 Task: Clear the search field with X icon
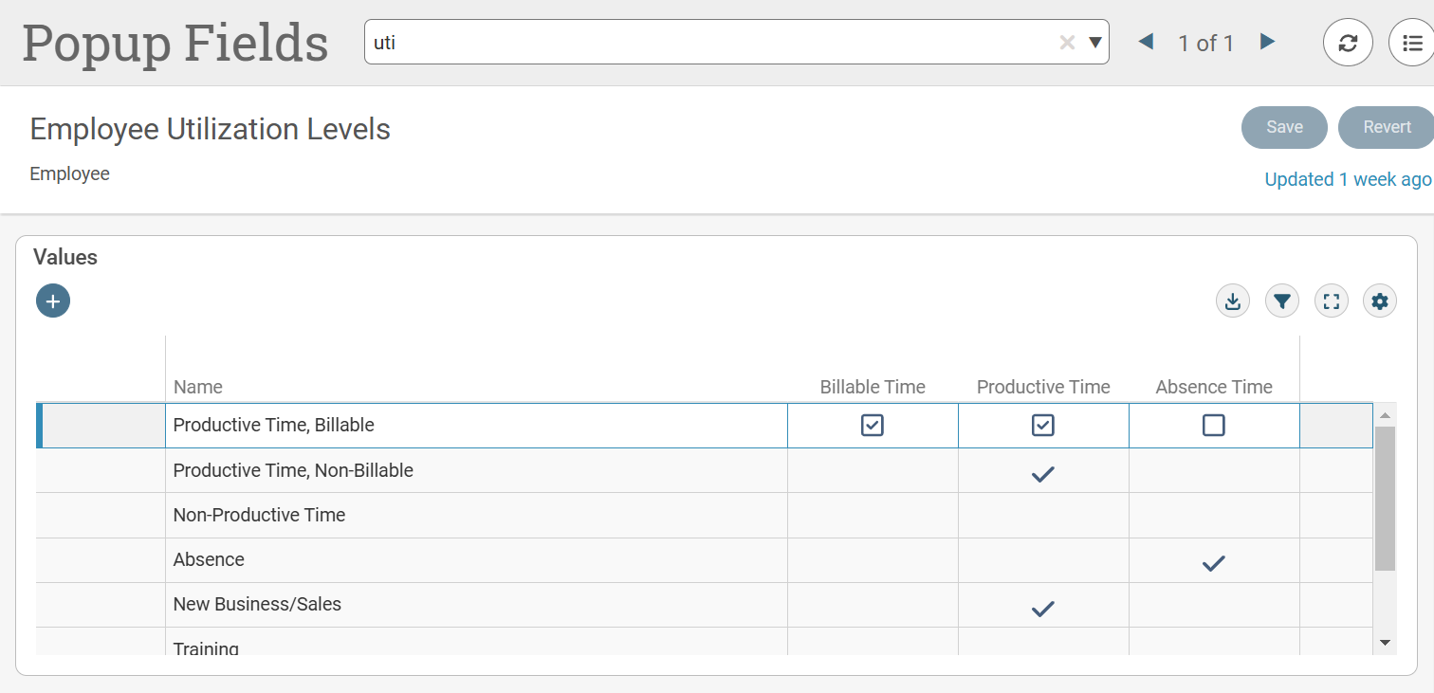1067,43
